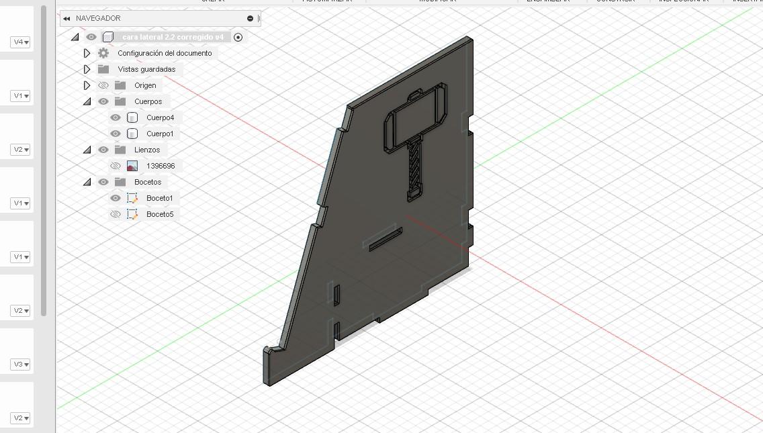Select the Boceto5 sketch icon
The image size is (763, 433).
tap(132, 214)
